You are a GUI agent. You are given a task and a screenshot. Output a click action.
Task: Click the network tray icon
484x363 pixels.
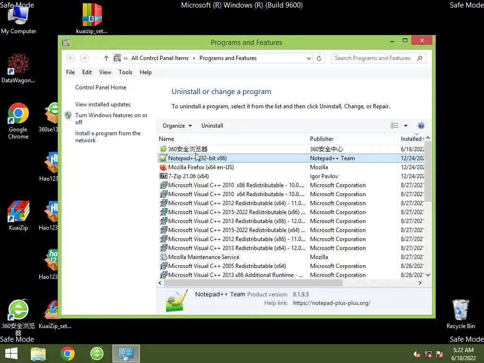tap(428, 354)
